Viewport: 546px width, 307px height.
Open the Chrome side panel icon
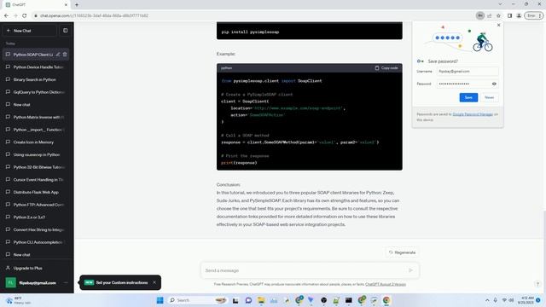[x=509, y=15]
